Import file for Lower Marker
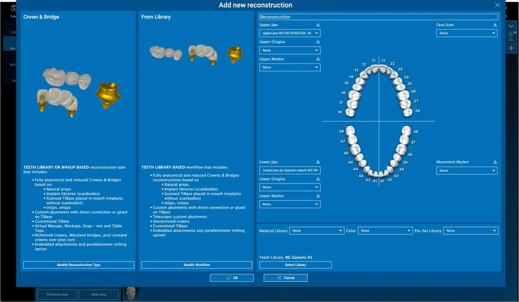Viewport: 519px width, 302px height. (x=318, y=196)
